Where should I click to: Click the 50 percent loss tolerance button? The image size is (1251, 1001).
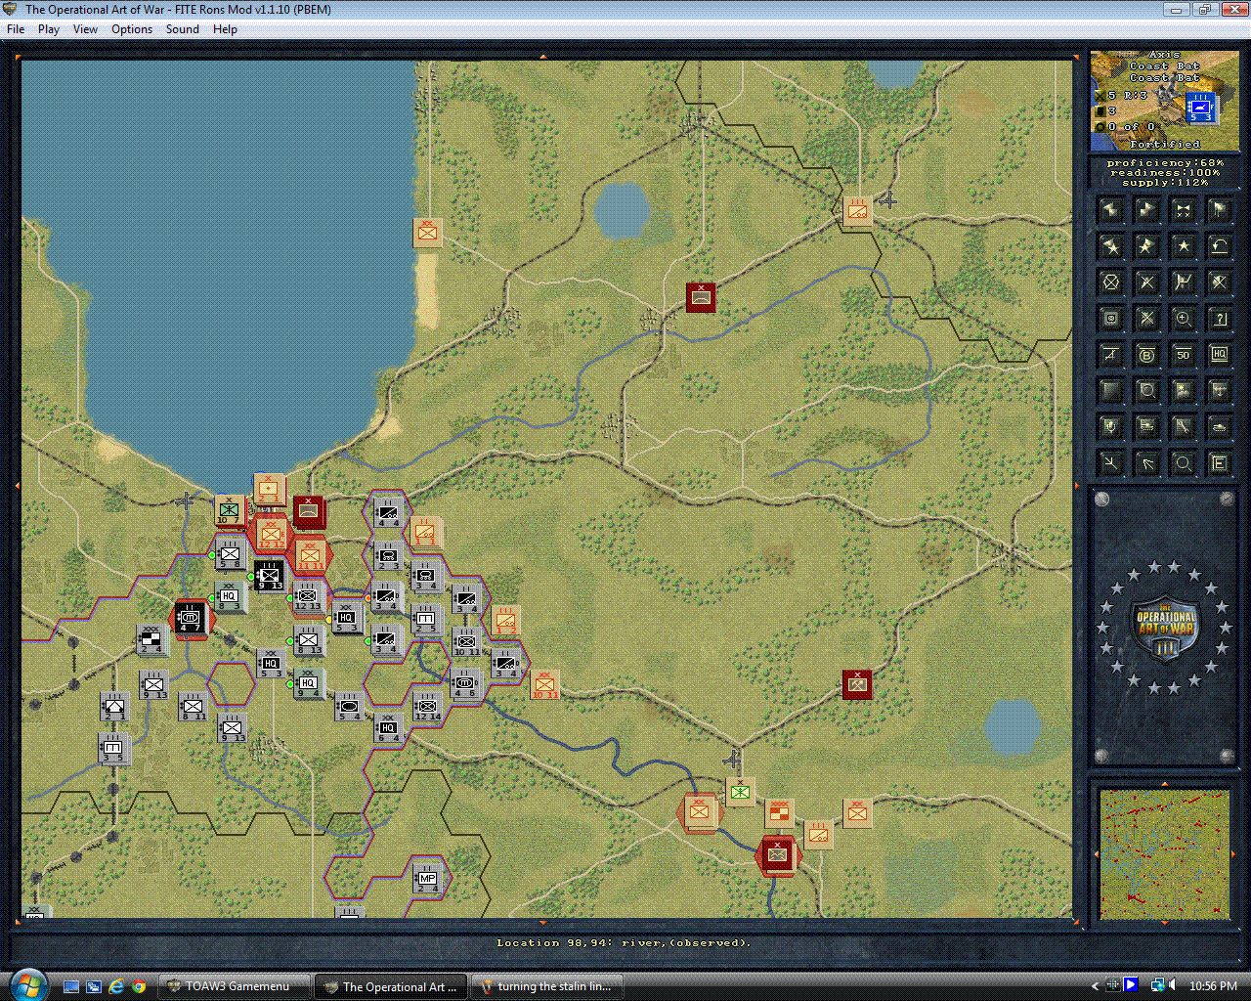(1183, 354)
